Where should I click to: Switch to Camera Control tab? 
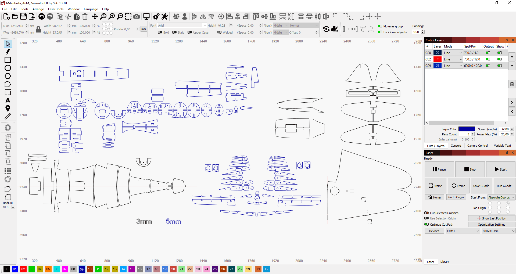coord(477,146)
